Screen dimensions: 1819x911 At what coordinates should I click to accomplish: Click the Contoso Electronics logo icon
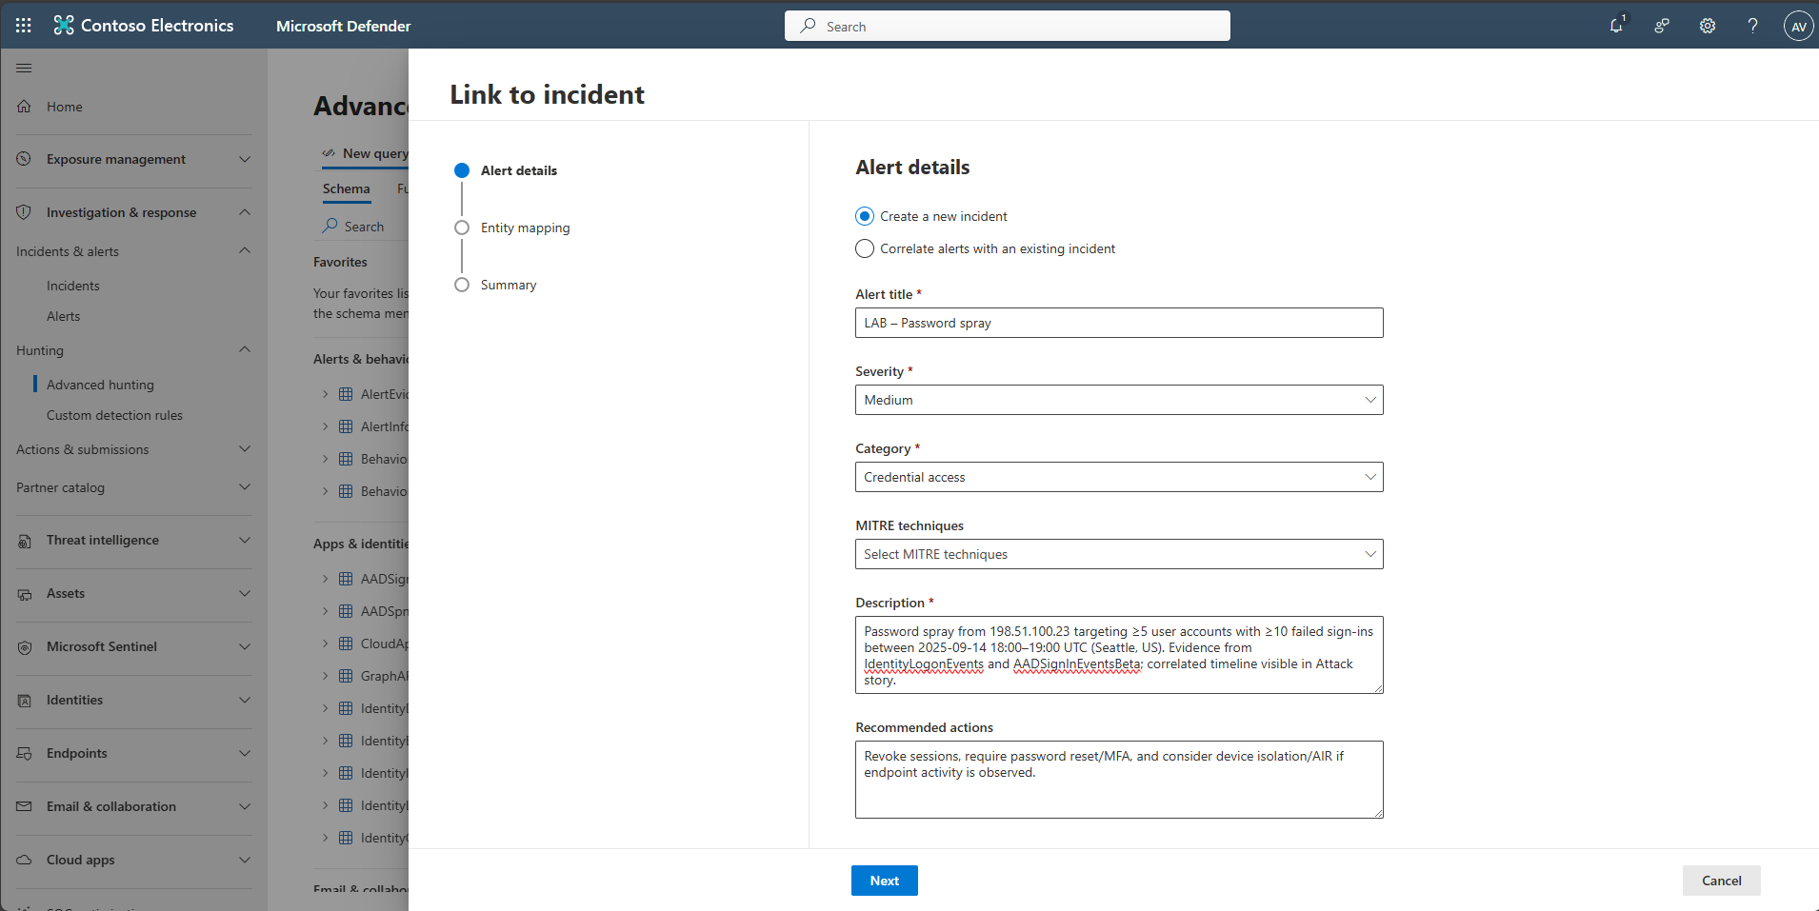point(64,26)
